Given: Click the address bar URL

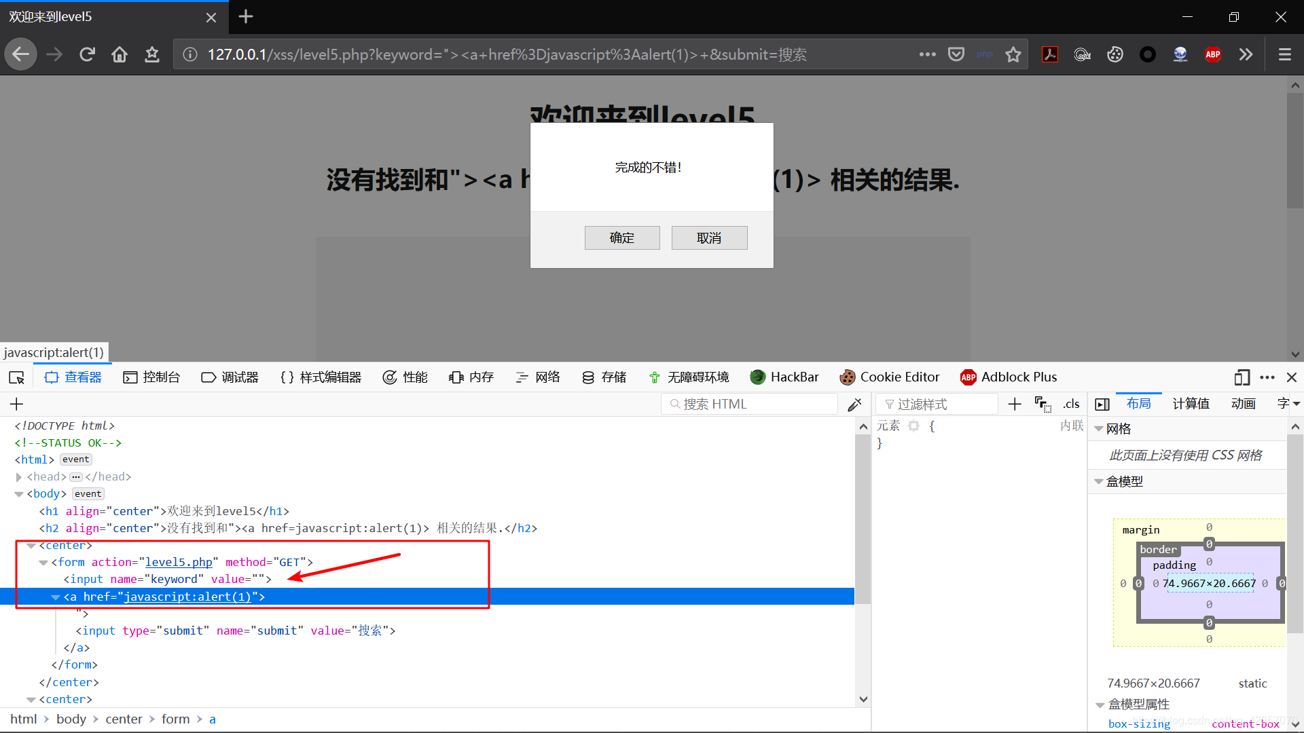Looking at the screenshot, I should 507,54.
